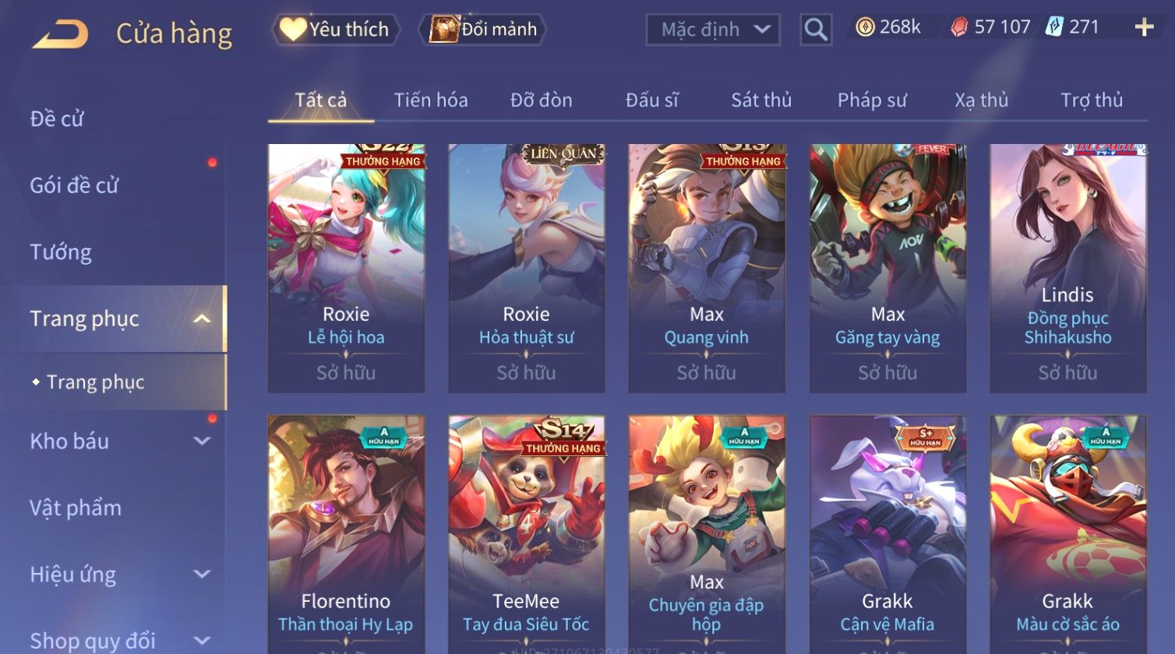The image size is (1175, 654).
Task: Open Yêu thích heart favorites
Action: coord(336,30)
